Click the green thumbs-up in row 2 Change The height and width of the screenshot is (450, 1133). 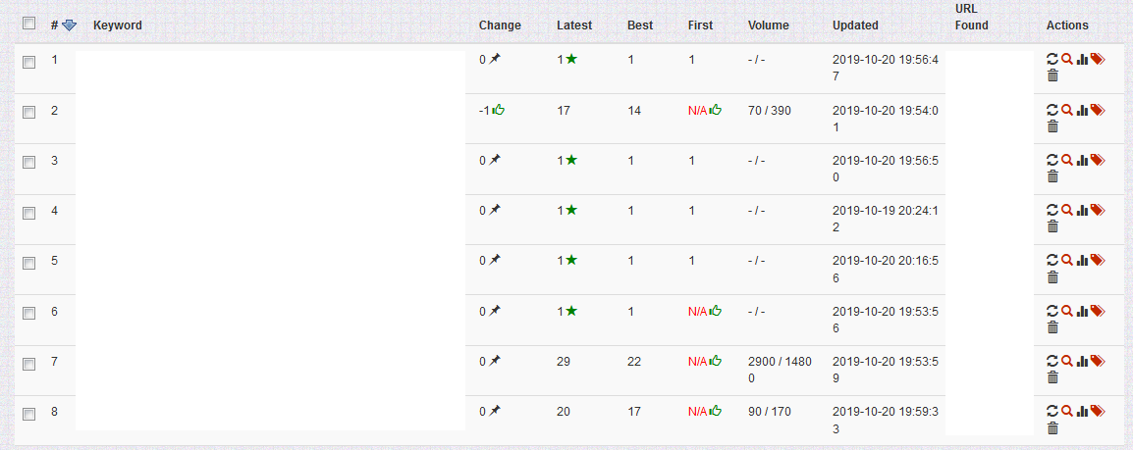coord(499,110)
